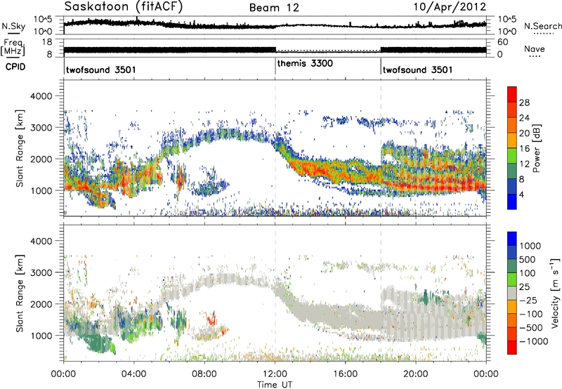Click the 3000 tick on power panel

42,128
